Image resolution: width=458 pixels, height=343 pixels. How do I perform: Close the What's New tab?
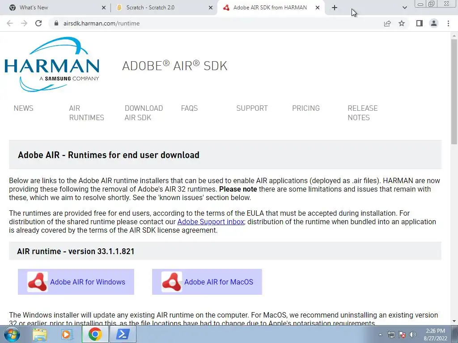coord(104,8)
